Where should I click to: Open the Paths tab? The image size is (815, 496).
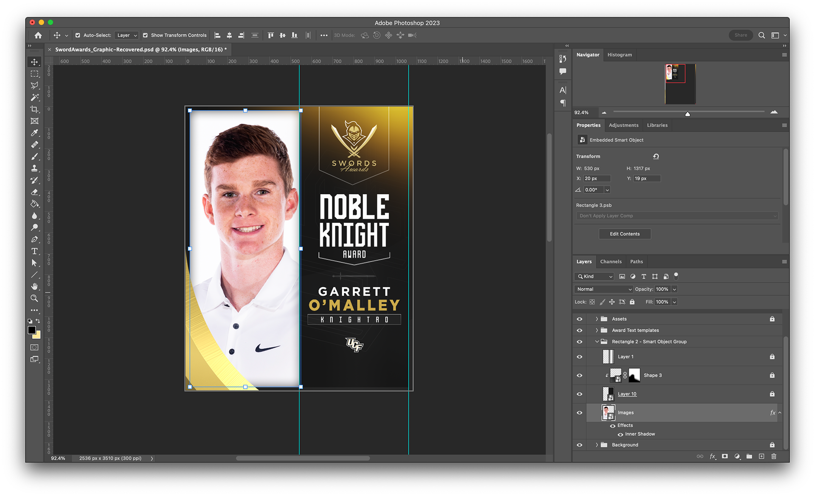(x=636, y=261)
